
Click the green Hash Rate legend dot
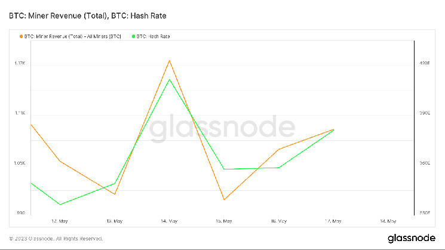(133, 36)
